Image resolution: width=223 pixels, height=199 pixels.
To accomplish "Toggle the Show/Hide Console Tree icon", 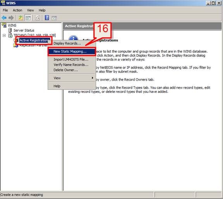I will click(x=28, y=18).
